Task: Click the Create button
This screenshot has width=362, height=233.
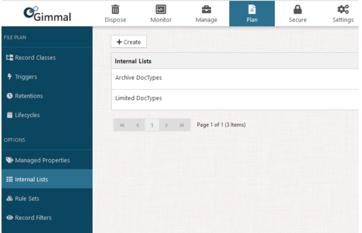Action: (129, 42)
